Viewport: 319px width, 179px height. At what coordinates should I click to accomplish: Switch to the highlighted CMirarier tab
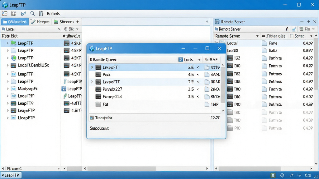coord(15,22)
